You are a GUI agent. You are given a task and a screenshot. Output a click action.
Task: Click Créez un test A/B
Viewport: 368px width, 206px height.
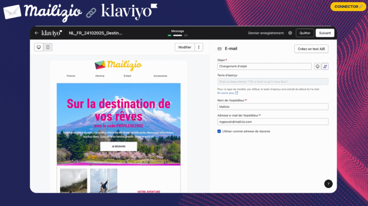point(311,49)
